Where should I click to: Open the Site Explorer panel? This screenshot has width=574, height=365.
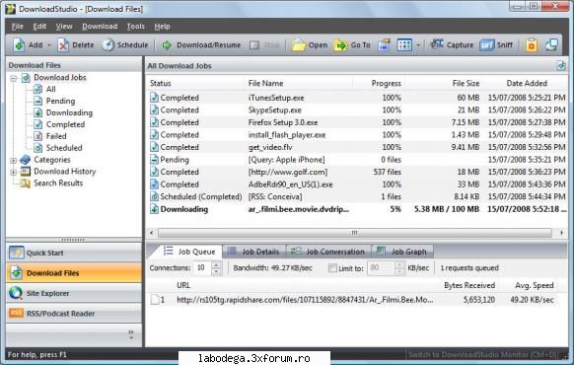tap(74, 293)
